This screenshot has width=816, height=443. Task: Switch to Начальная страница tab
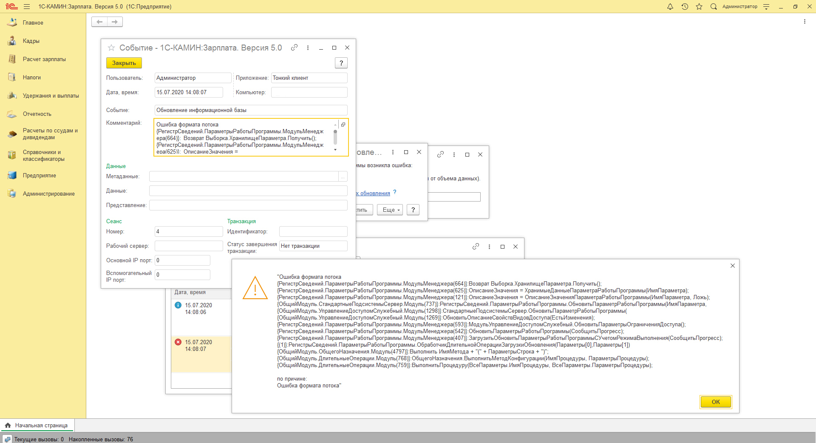37,425
